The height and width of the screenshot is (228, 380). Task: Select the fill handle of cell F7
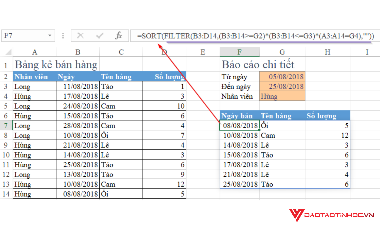(x=259, y=130)
